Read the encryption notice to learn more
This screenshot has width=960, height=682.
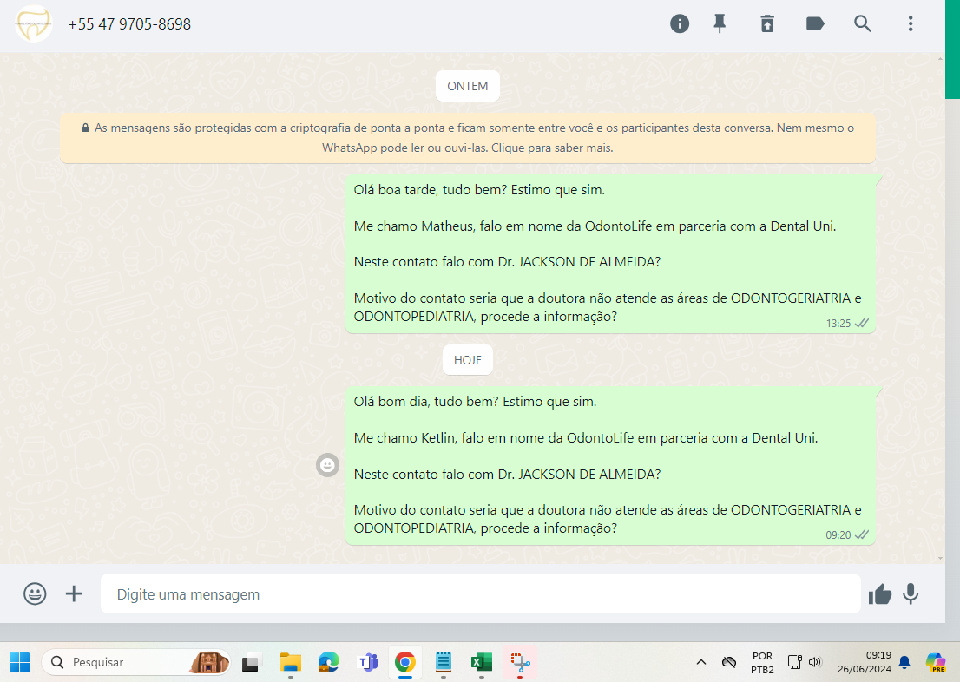coord(468,138)
